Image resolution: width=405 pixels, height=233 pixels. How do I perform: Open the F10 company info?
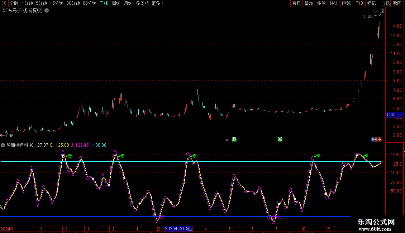pos(359,3)
